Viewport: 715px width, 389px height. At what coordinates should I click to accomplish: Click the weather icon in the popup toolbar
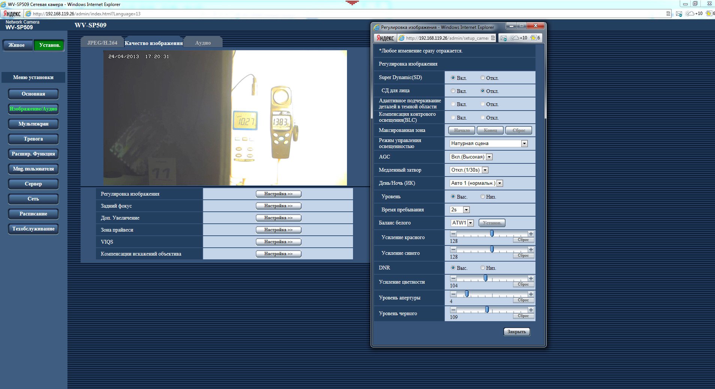[x=515, y=38]
